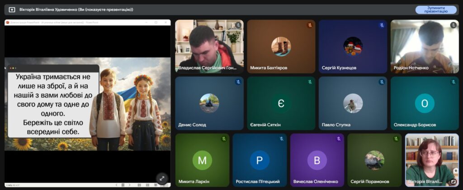The height and width of the screenshot is (190, 463).
Task: Click mic icon on Олександр Борисов tile
Action: tap(453, 82)
